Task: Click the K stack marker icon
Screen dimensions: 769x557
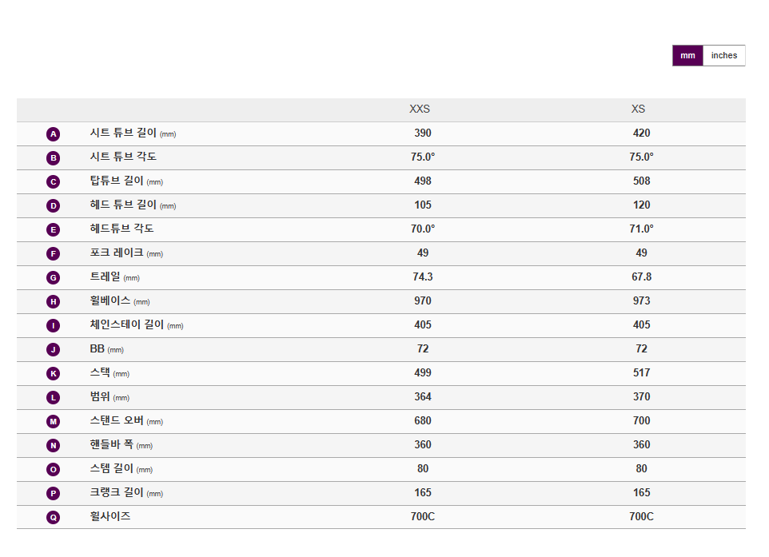Action: click(53, 374)
